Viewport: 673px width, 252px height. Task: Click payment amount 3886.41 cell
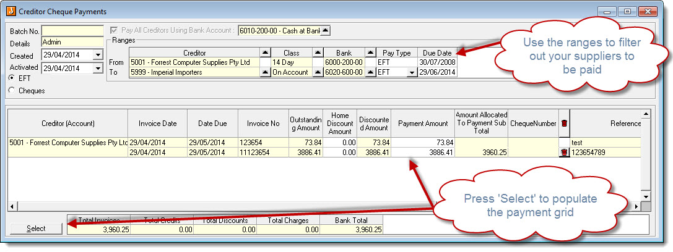tap(423, 153)
